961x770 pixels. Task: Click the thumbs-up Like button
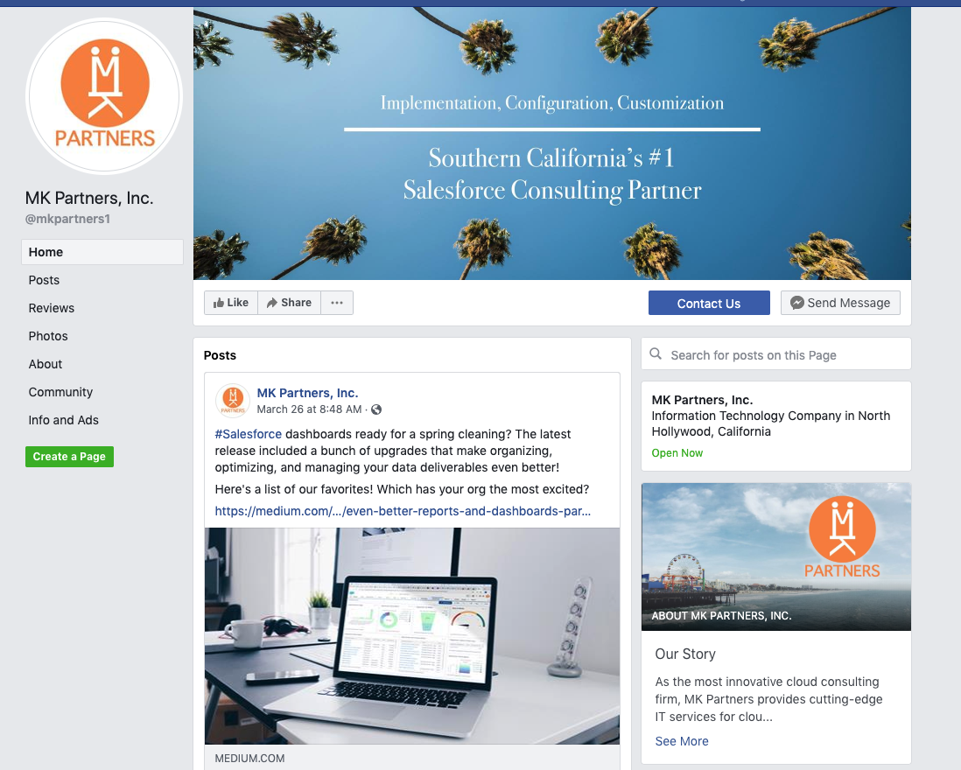(x=231, y=303)
